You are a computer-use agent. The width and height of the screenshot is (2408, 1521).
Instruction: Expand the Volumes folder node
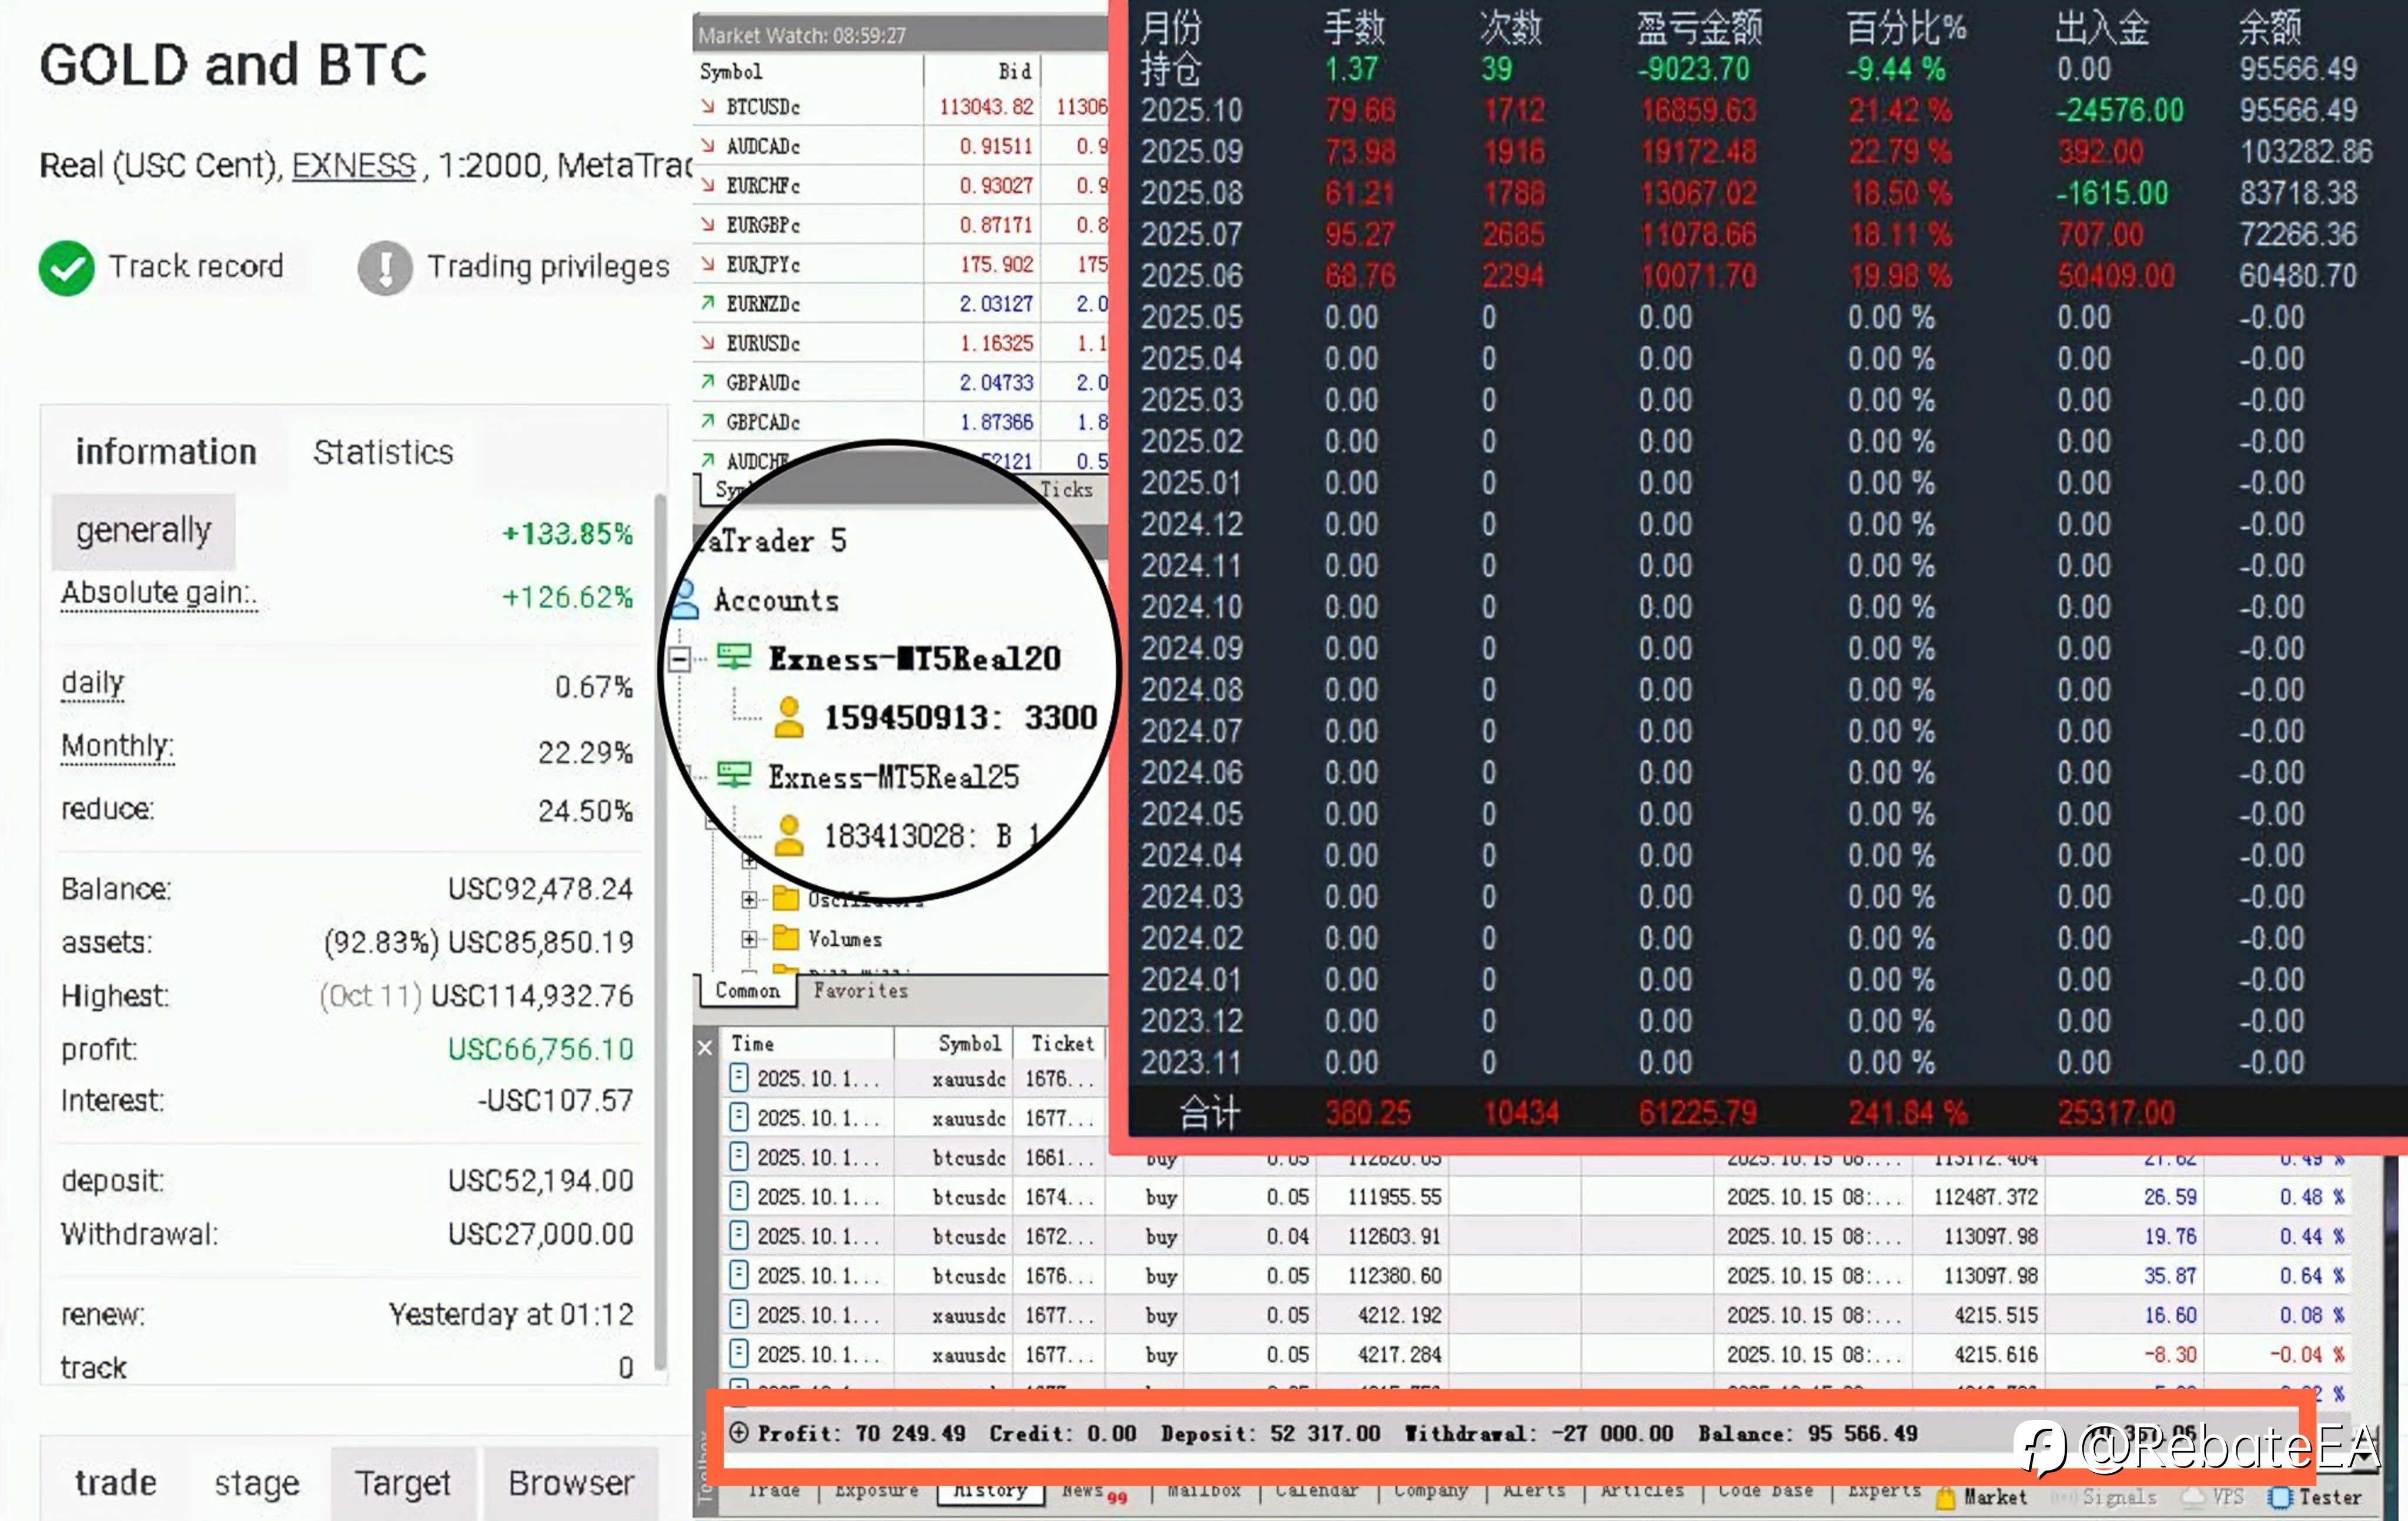[749, 939]
